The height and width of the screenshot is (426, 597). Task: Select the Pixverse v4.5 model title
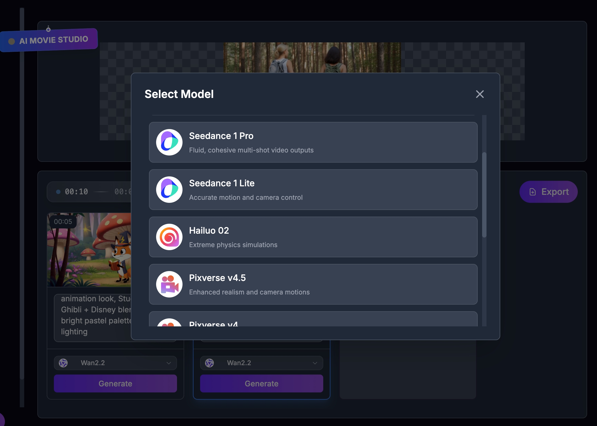(x=217, y=278)
